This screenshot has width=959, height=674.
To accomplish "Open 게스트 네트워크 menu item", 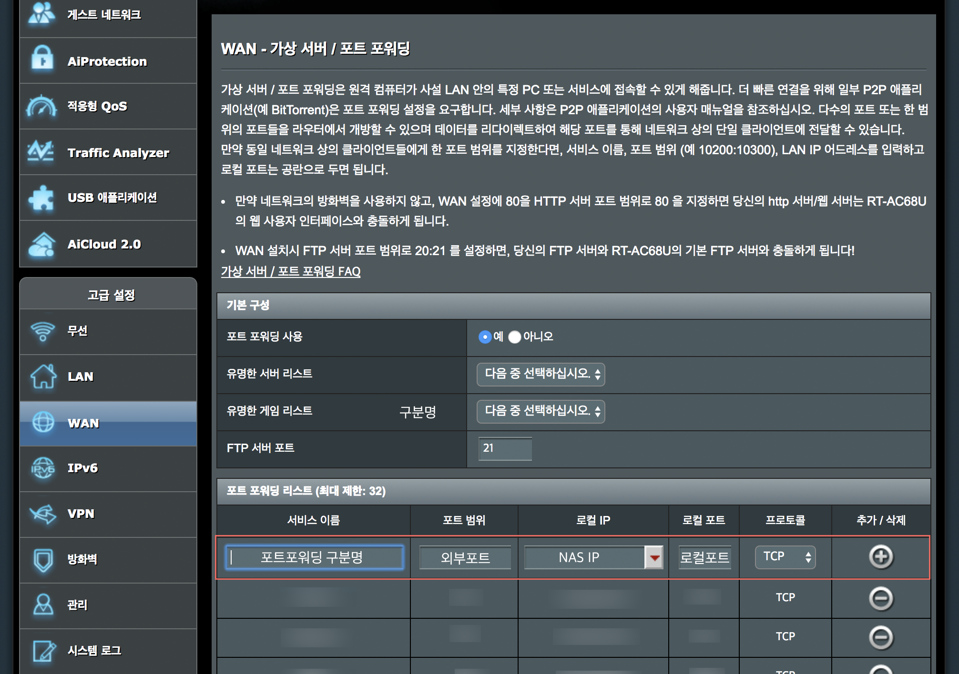I will coord(108,14).
